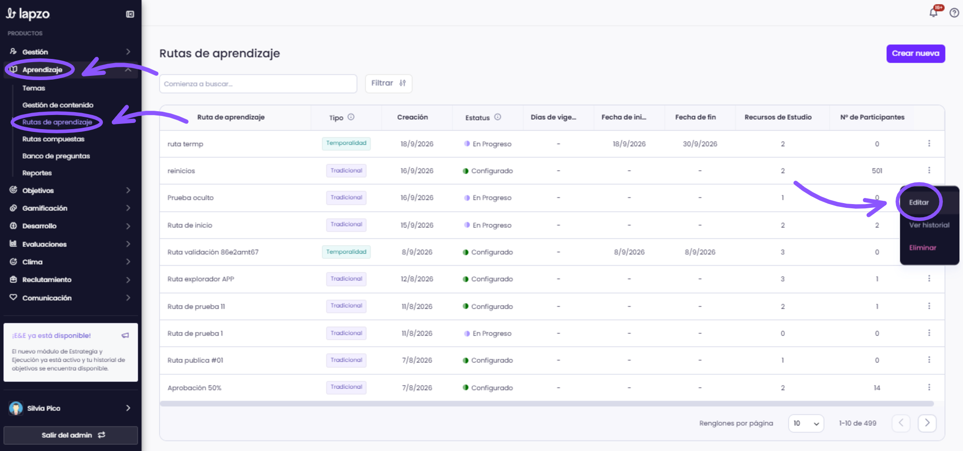Expand the Reclutamiento menu

tap(71, 280)
